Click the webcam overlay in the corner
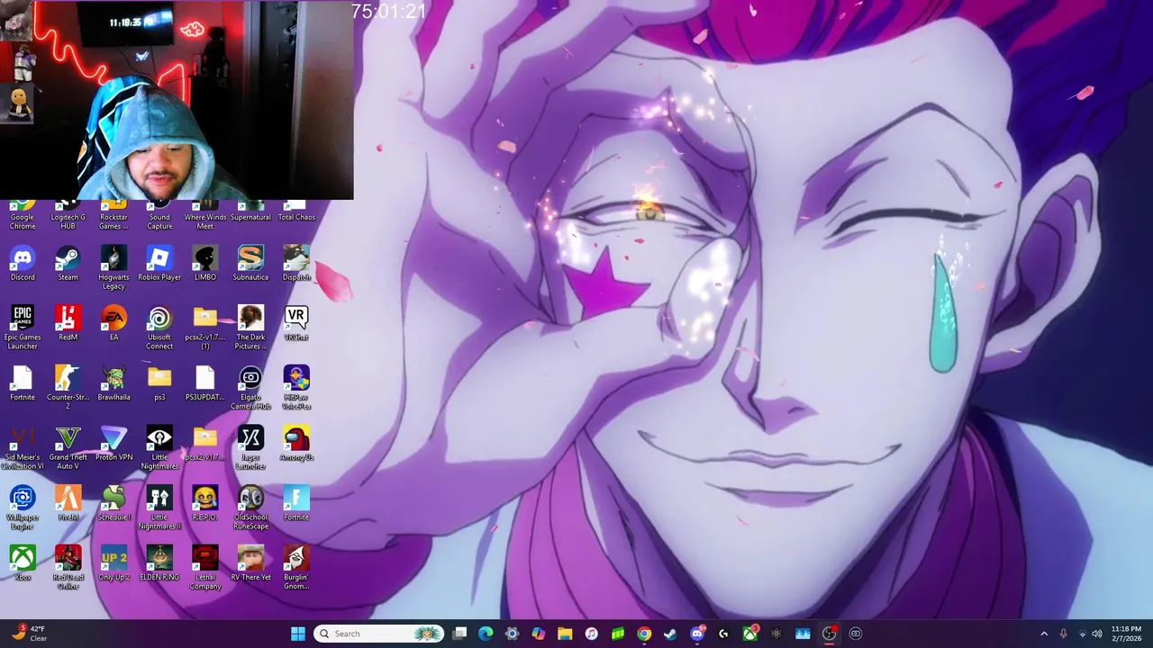The width and height of the screenshot is (1153, 648). [177, 100]
